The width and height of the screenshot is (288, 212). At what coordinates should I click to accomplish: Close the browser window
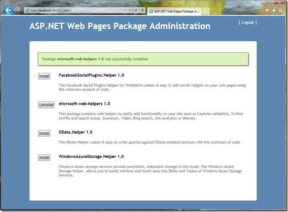280,3
